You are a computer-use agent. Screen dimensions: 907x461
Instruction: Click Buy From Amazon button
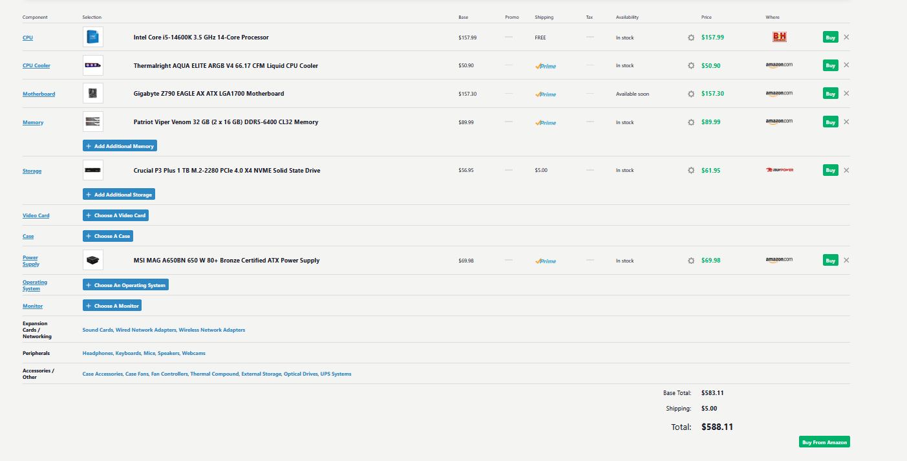pyautogui.click(x=824, y=442)
